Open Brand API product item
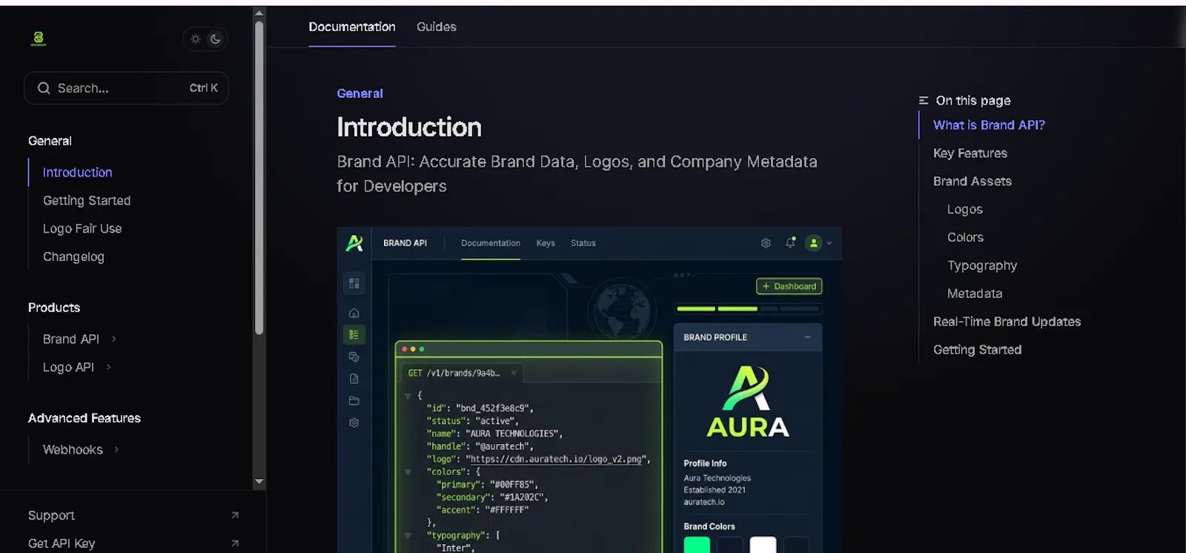 pyautogui.click(x=71, y=339)
